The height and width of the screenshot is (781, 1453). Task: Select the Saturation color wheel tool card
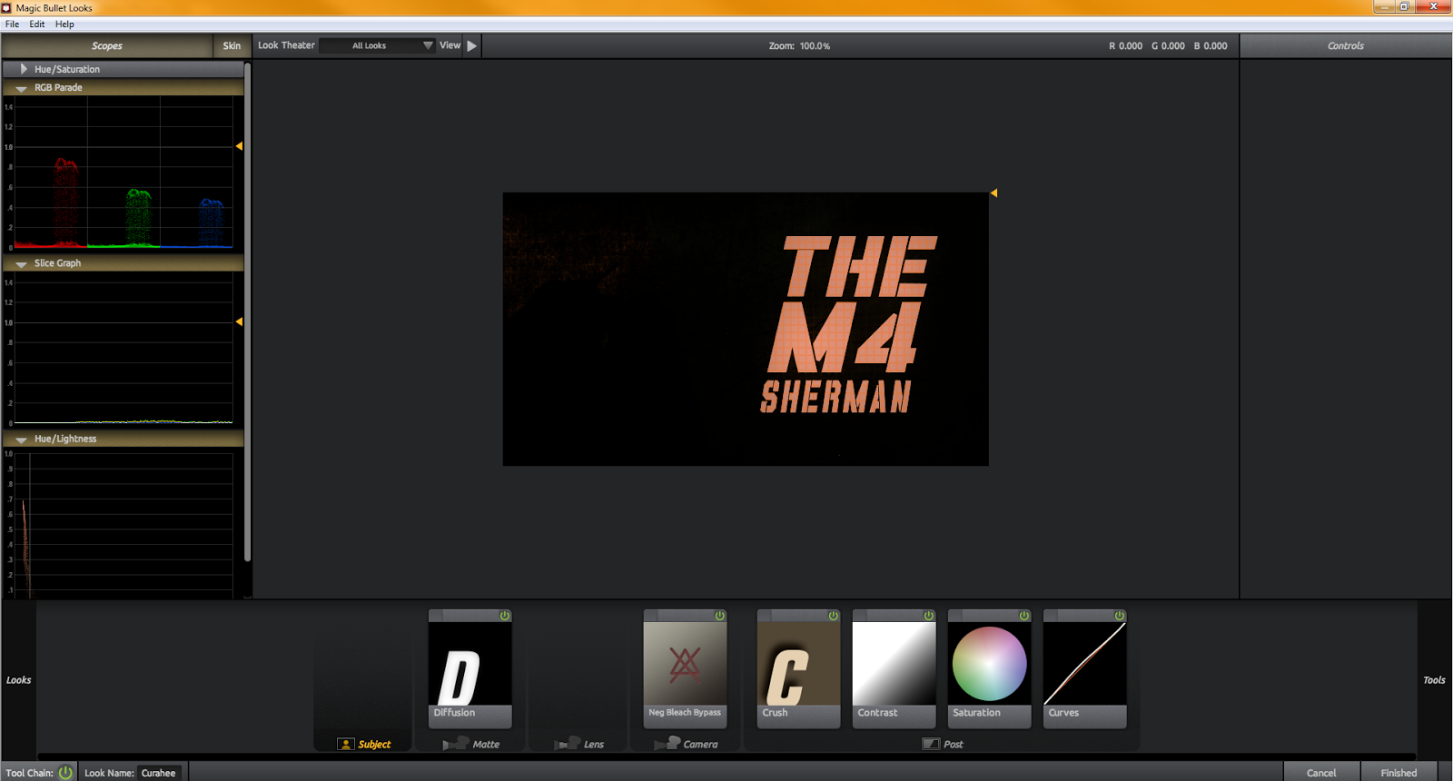(x=990, y=669)
